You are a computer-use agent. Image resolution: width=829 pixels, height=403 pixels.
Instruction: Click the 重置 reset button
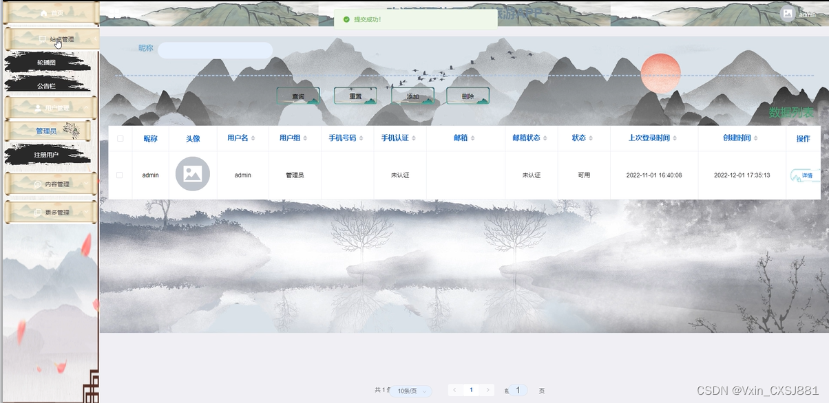click(355, 96)
